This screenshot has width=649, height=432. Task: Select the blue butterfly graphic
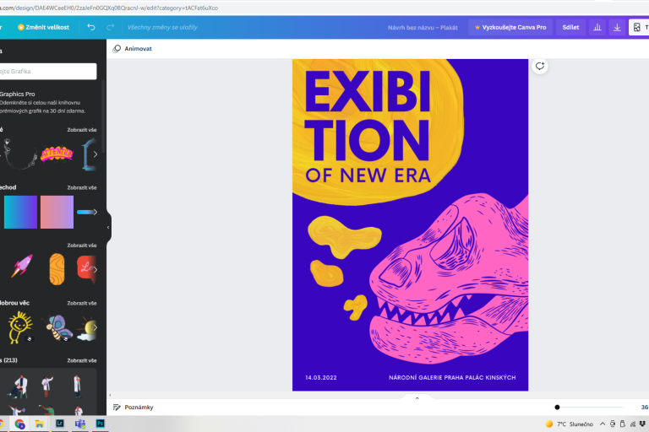pos(59,327)
